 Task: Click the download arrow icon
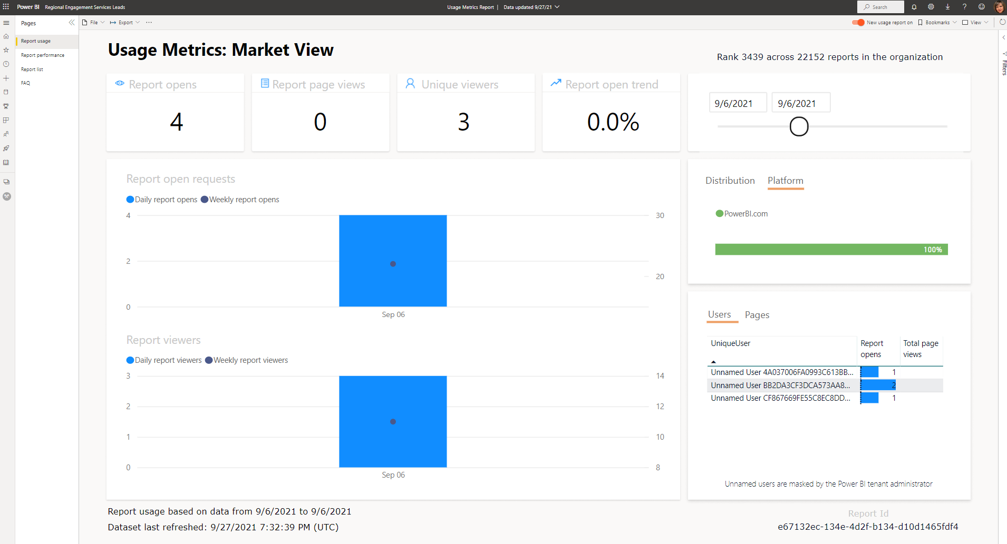tap(947, 7)
